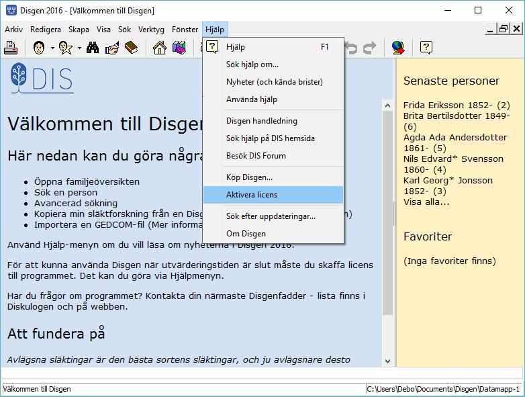
Task: Open Agda Ada Andersdotter person
Action: (455, 142)
